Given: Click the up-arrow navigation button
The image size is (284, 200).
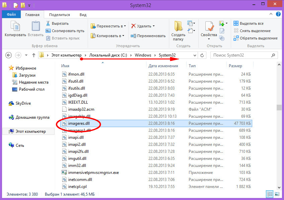Looking at the screenshot, I should 33,55.
